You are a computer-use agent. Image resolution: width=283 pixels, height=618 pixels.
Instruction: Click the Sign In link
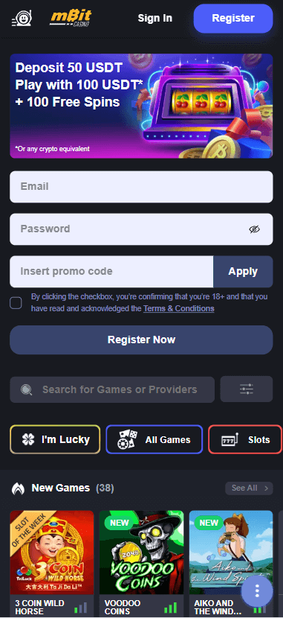click(154, 18)
